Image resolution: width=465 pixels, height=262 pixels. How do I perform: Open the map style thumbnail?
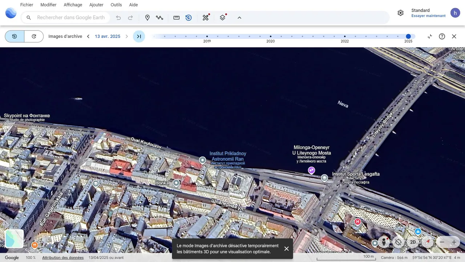tap(15, 239)
